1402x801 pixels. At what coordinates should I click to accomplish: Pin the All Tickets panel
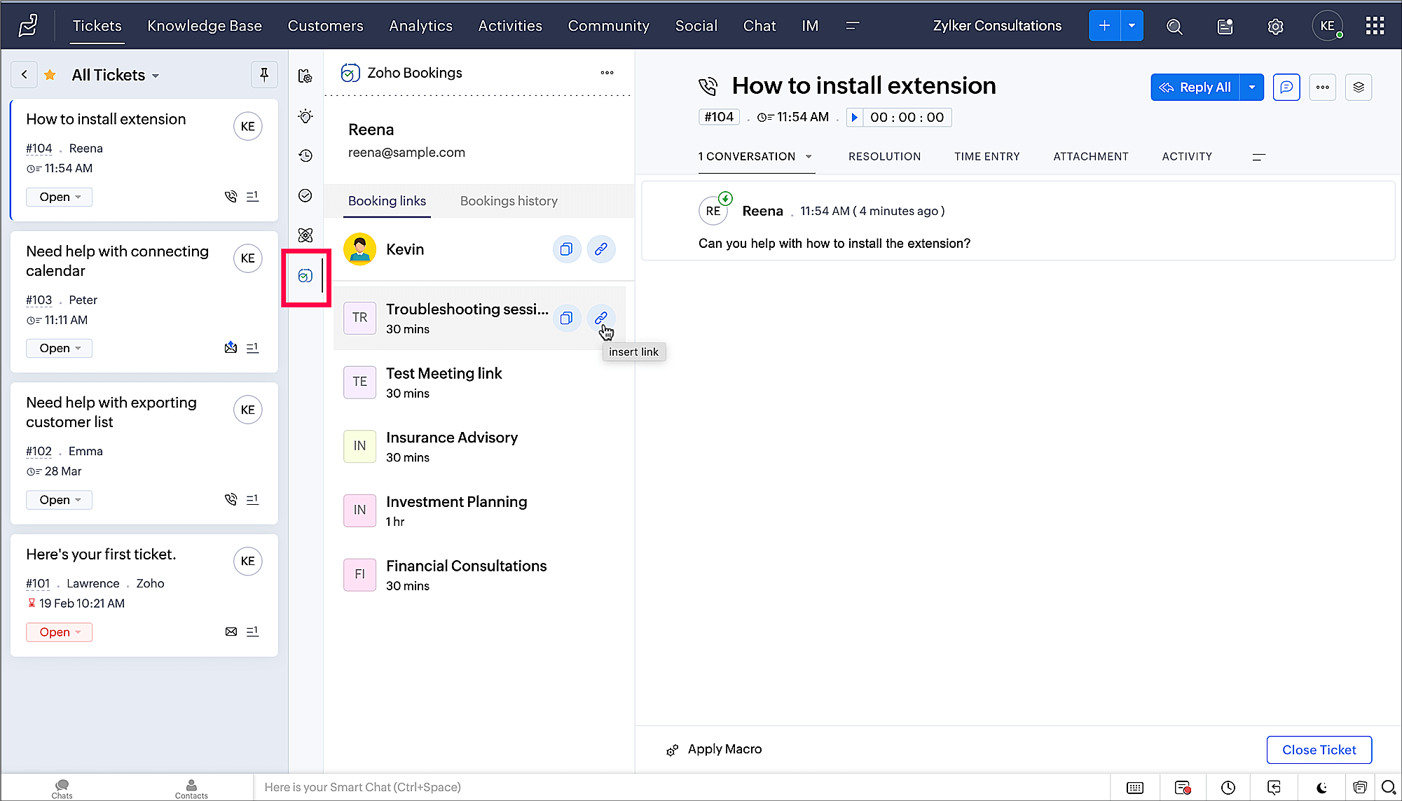pos(264,74)
